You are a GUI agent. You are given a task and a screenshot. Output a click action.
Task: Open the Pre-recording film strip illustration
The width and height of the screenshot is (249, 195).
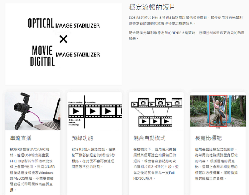pyautogui.click(x=95, y=111)
